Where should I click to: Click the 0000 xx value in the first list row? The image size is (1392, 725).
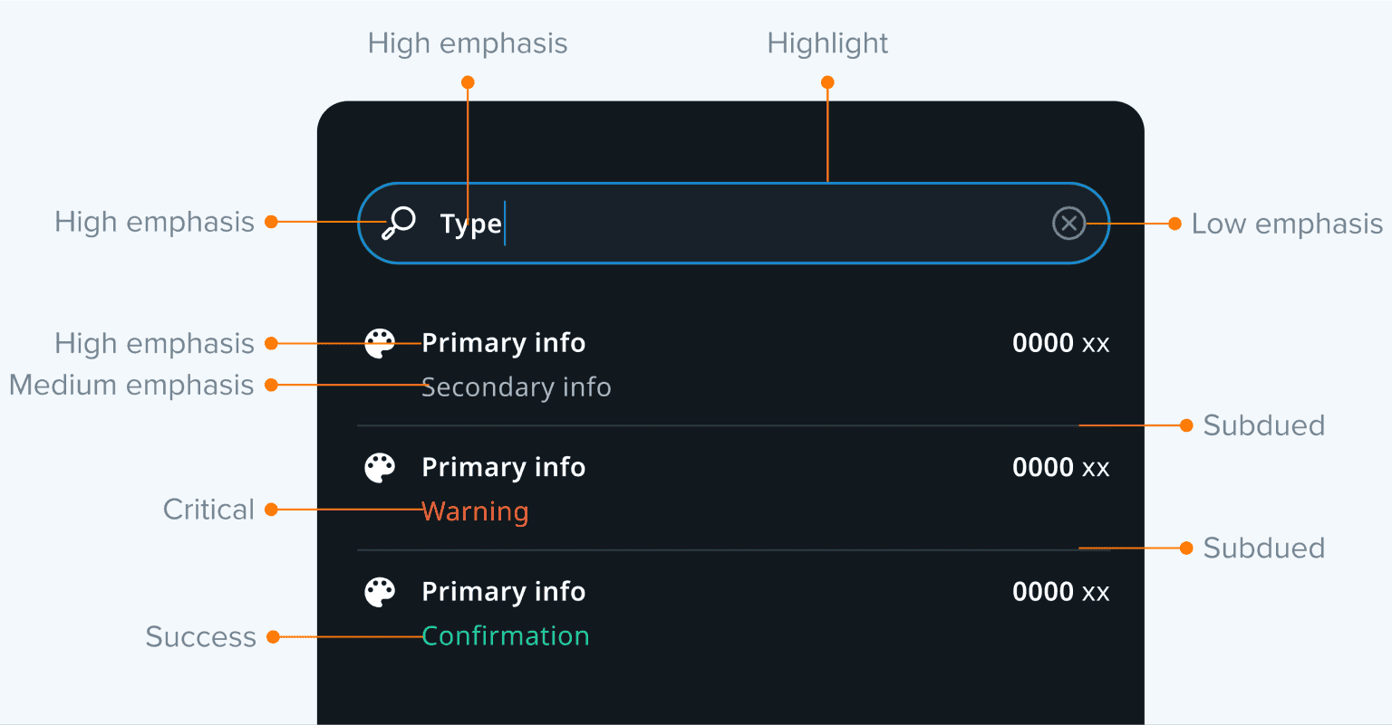point(1060,343)
